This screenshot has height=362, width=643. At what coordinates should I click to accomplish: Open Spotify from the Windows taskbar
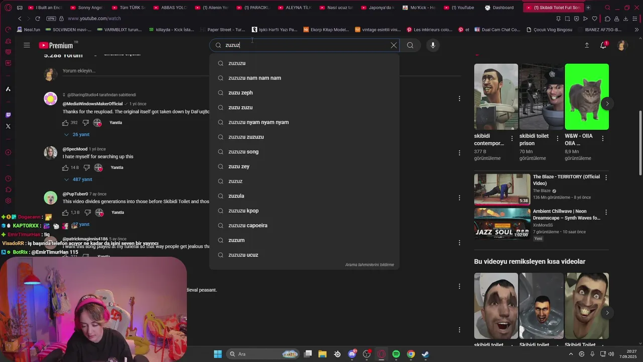tap(396, 354)
